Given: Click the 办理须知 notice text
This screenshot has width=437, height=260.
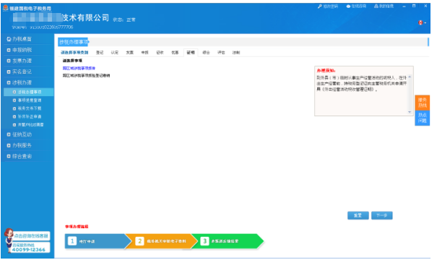Looking at the screenshot, I should [x=362, y=83].
